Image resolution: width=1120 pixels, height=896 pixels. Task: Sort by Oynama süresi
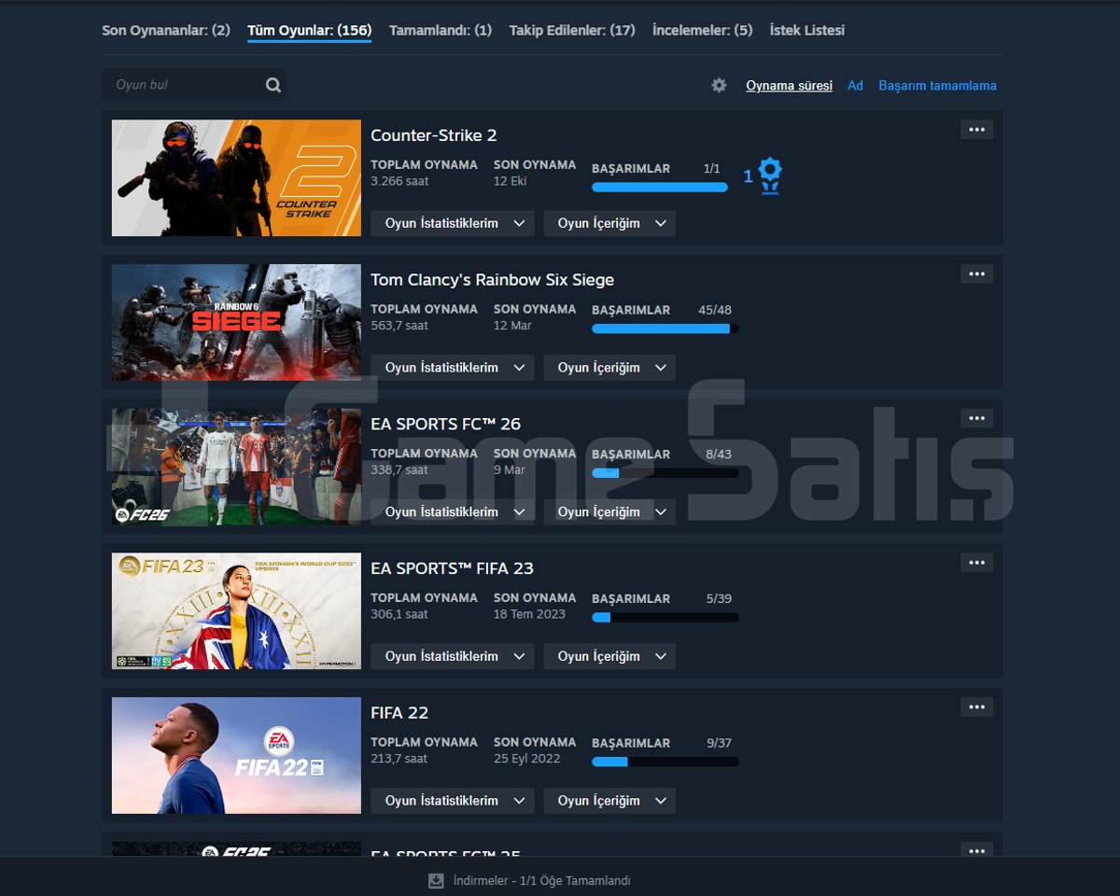[x=789, y=85]
